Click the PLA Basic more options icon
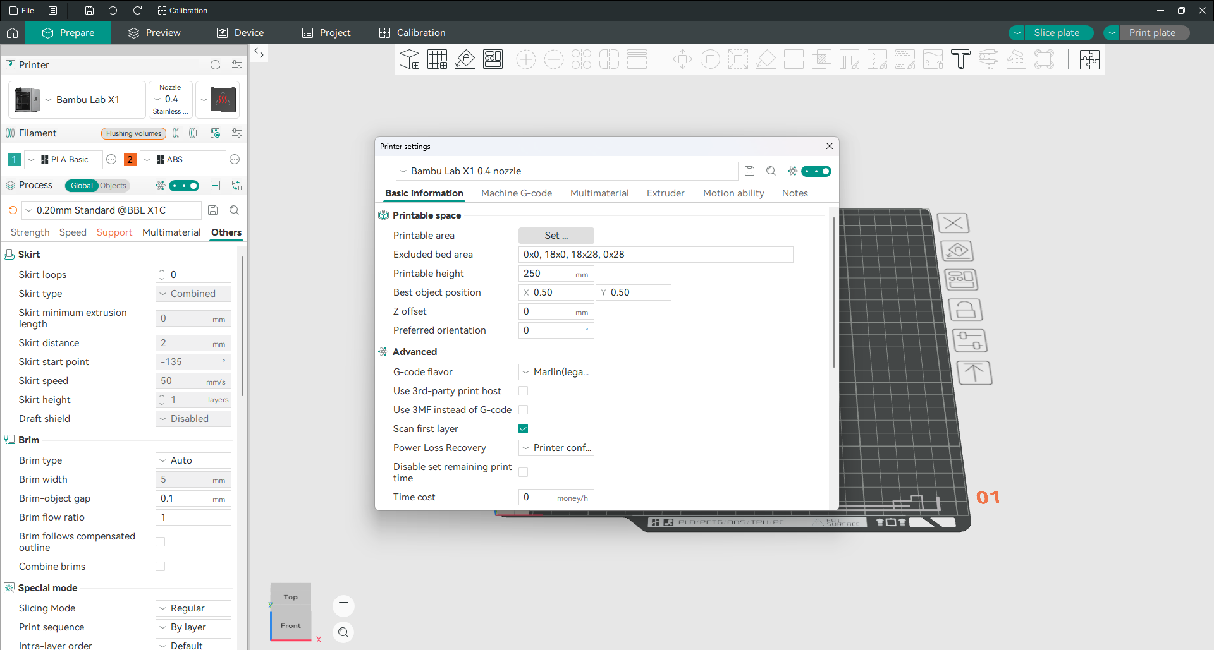The height and width of the screenshot is (650, 1214). click(x=111, y=160)
